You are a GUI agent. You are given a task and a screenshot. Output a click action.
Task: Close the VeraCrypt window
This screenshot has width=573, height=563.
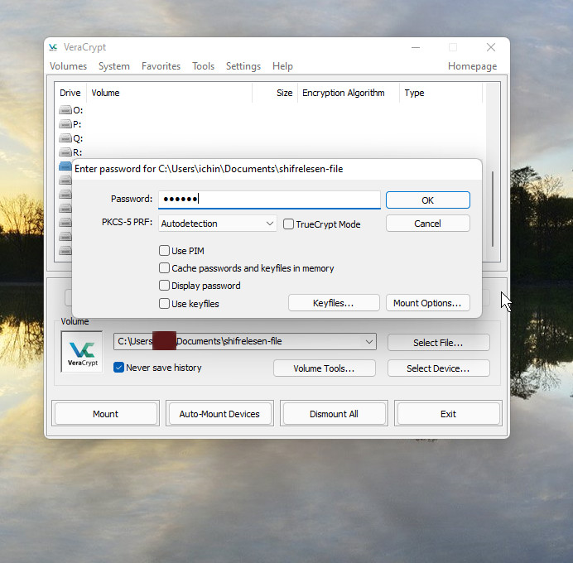tap(491, 47)
